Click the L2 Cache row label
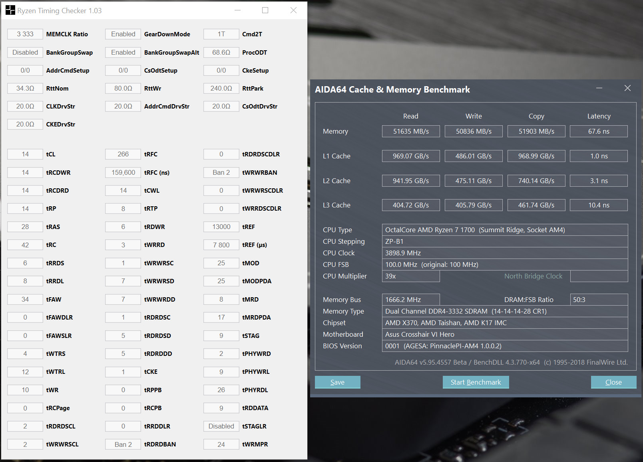The image size is (643, 462). 336,181
